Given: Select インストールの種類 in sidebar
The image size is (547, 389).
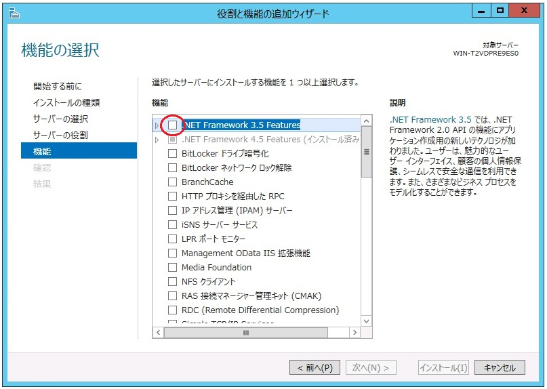Looking at the screenshot, I should 66,102.
